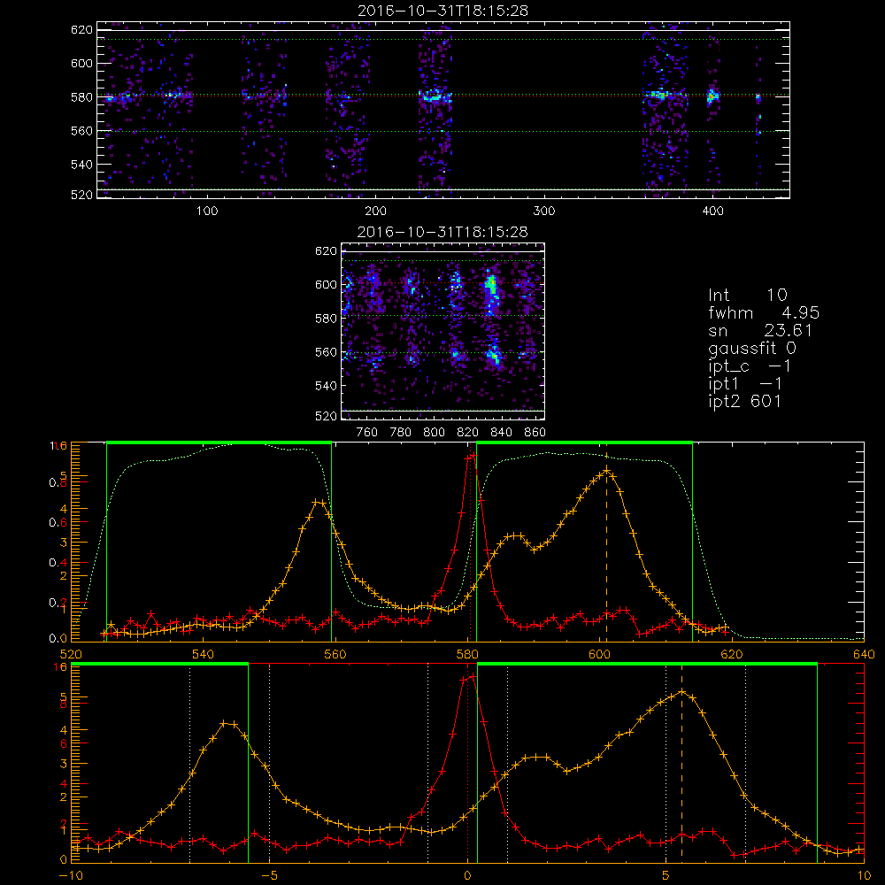Click x-axis label -5 of bottom plot

(269, 875)
